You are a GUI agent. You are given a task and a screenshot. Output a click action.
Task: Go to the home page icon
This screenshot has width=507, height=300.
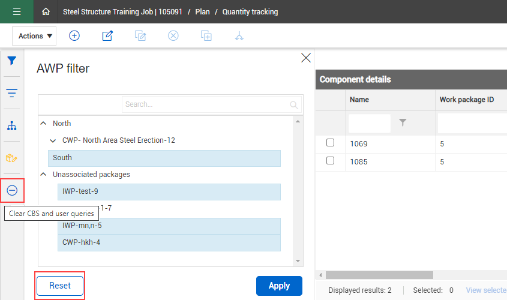46,11
